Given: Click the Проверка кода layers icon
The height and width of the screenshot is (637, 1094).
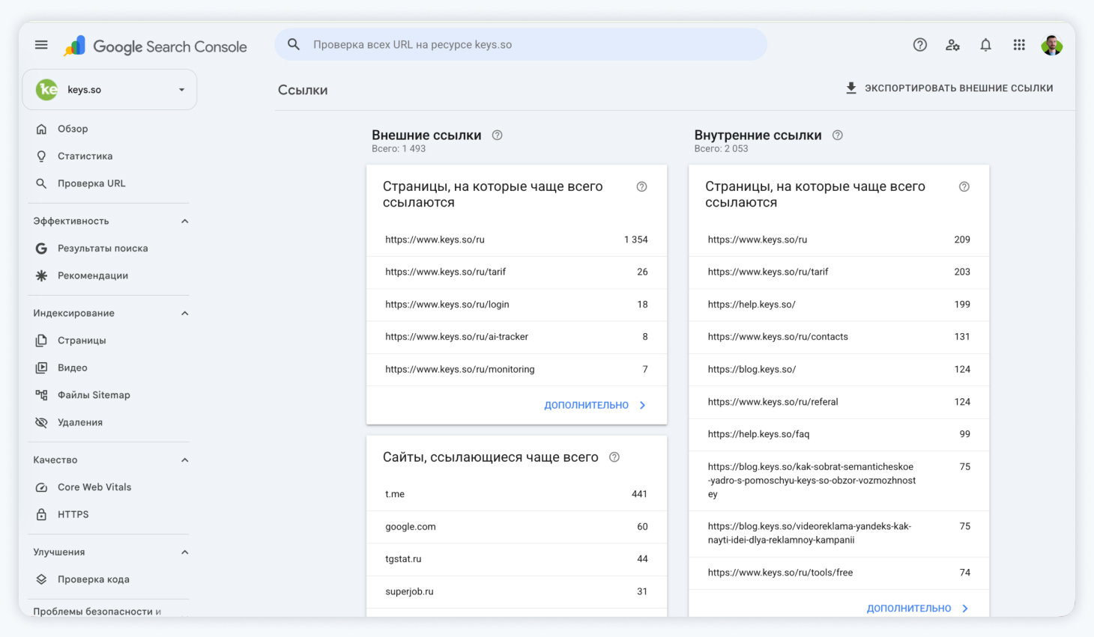Looking at the screenshot, I should coord(42,579).
